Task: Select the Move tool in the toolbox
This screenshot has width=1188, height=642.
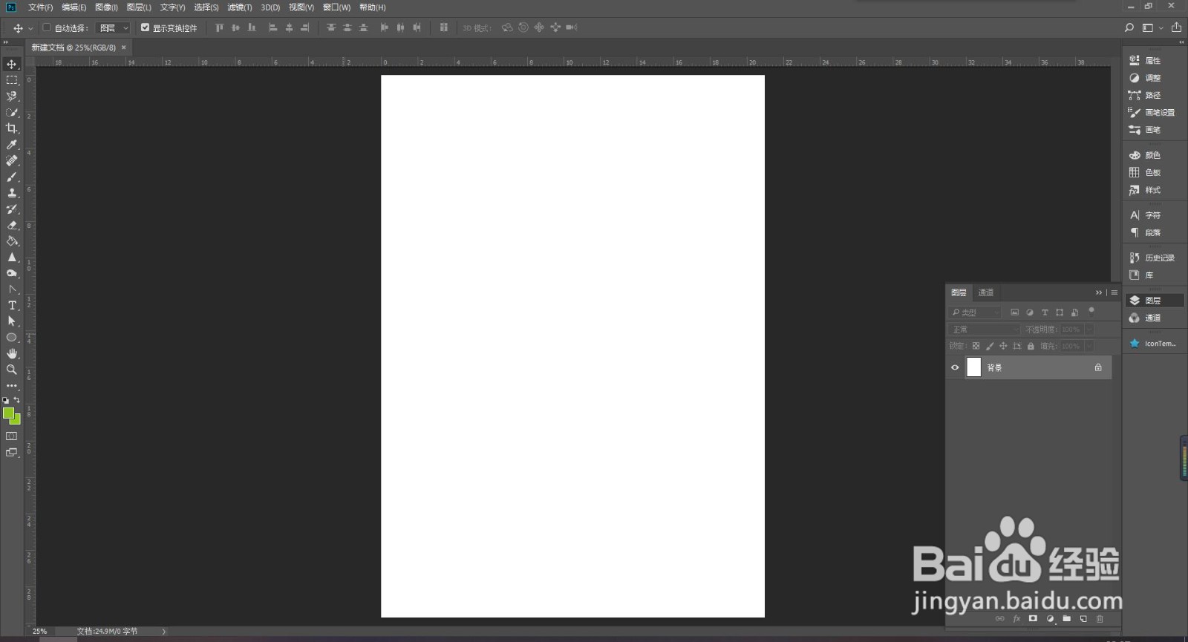Action: click(x=12, y=64)
